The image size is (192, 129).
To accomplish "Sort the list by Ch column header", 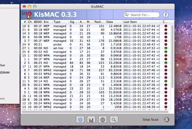I will (x=30, y=22).
